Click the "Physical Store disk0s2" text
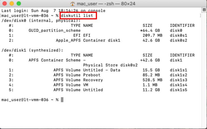The image size is (207, 129). pyautogui.click(x=110, y=65)
